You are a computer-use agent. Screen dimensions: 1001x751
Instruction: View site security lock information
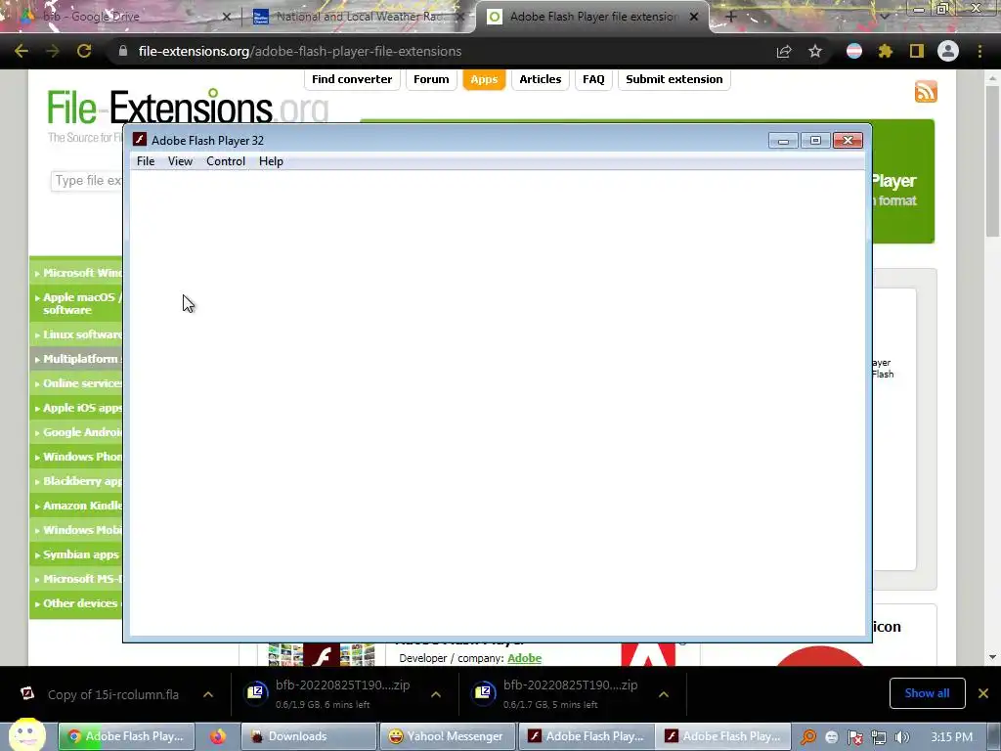coord(123,51)
